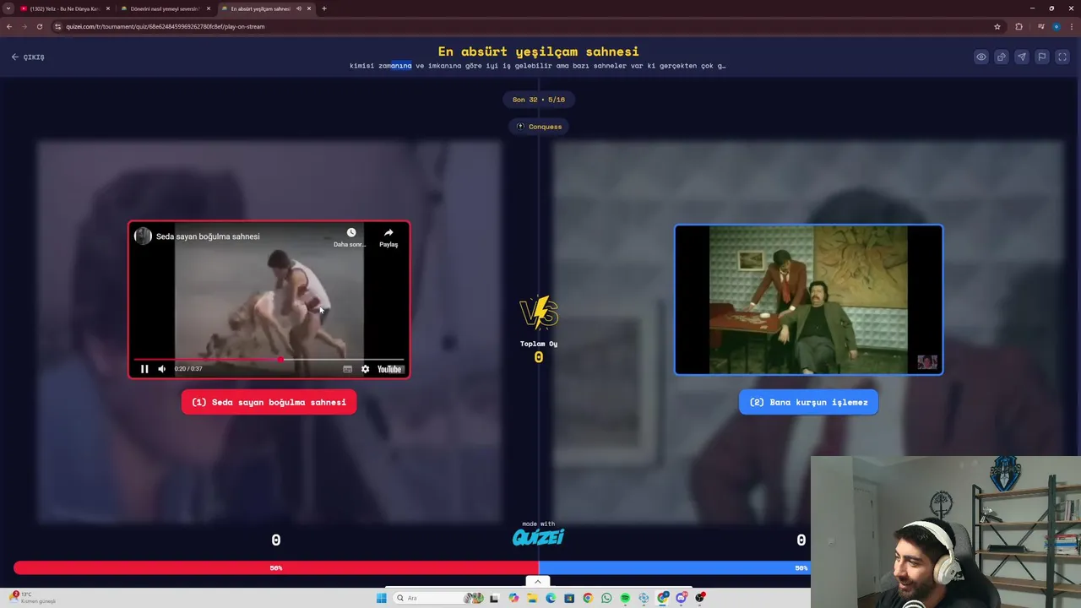Screen dimensions: 1081x608
Task: Click the Daha sonra watch later icon
Action: 350,236
